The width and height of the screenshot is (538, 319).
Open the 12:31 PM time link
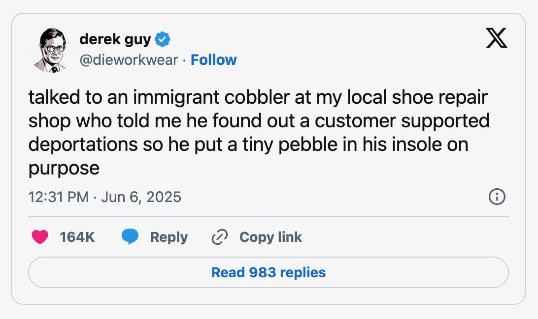pyautogui.click(x=58, y=197)
